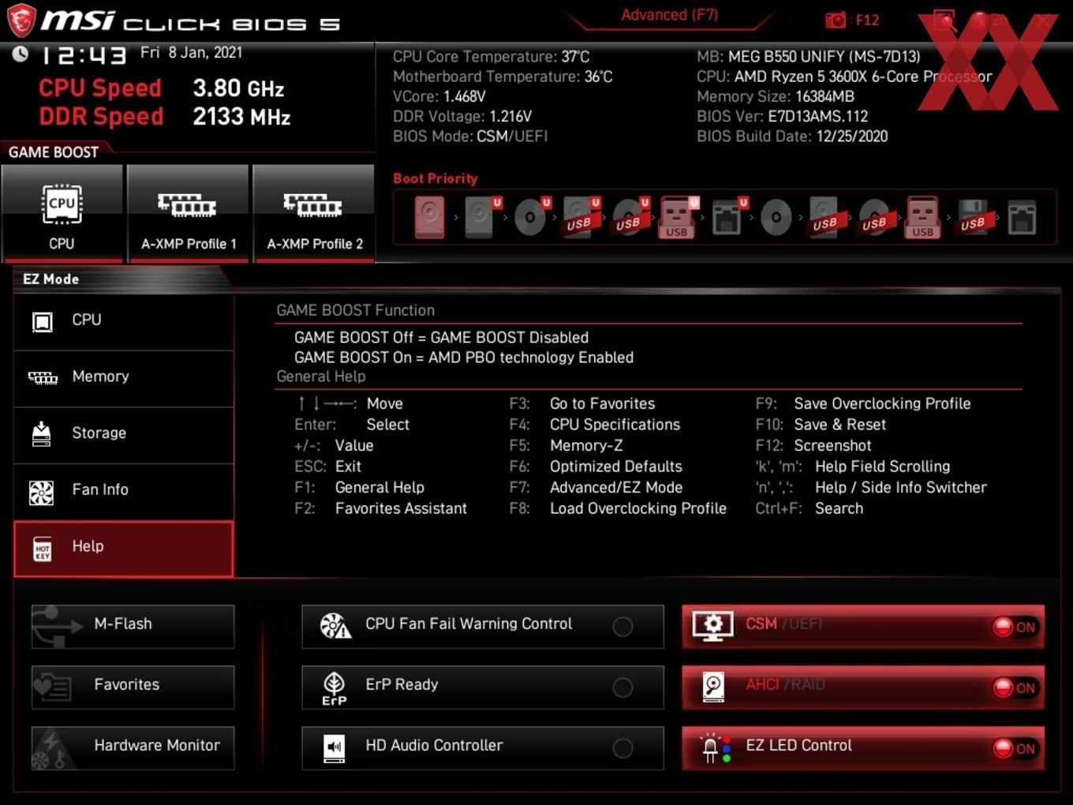Click the Boot Priority heading

436,178
